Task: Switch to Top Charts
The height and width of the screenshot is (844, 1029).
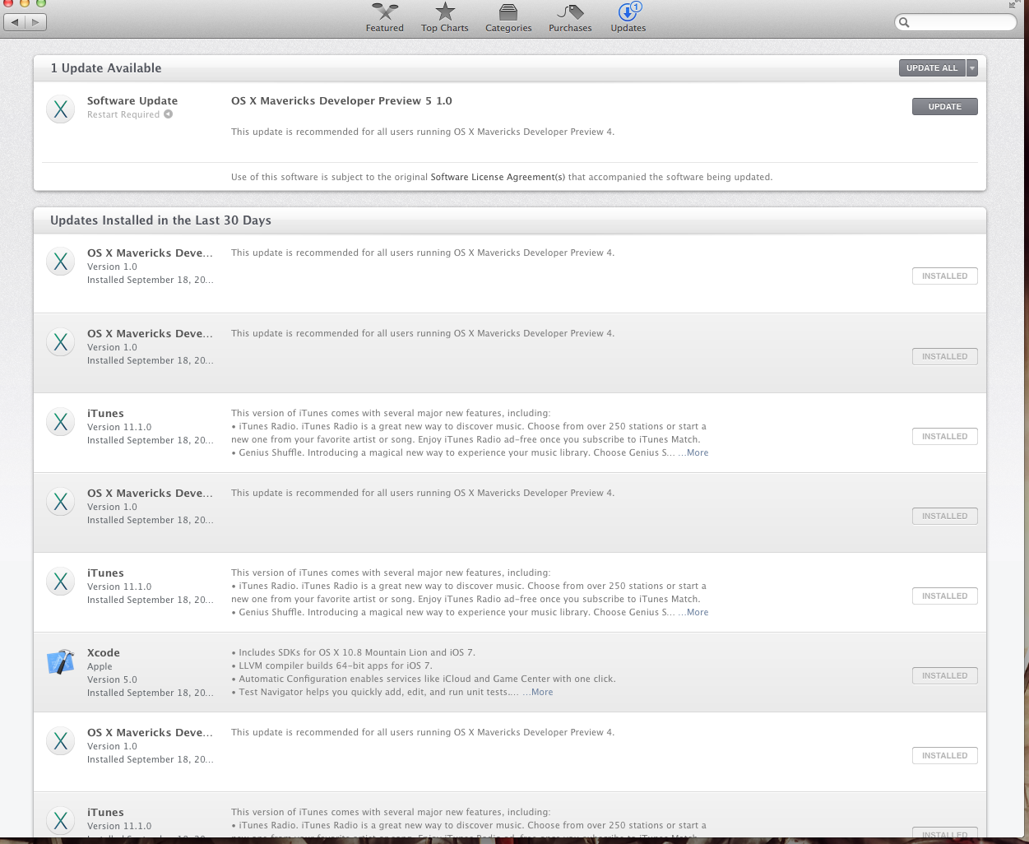Action: [444, 17]
